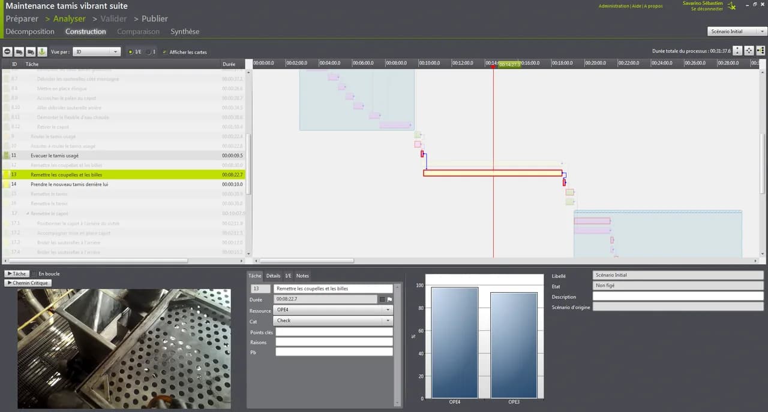Click the red task 13 bar in Gantt
Viewport: 768px width, 412px height.
(x=493, y=173)
